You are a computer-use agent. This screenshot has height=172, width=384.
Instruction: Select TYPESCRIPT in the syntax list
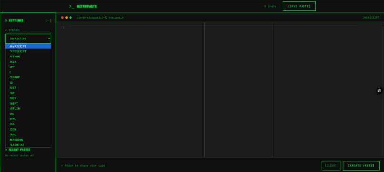click(28, 51)
